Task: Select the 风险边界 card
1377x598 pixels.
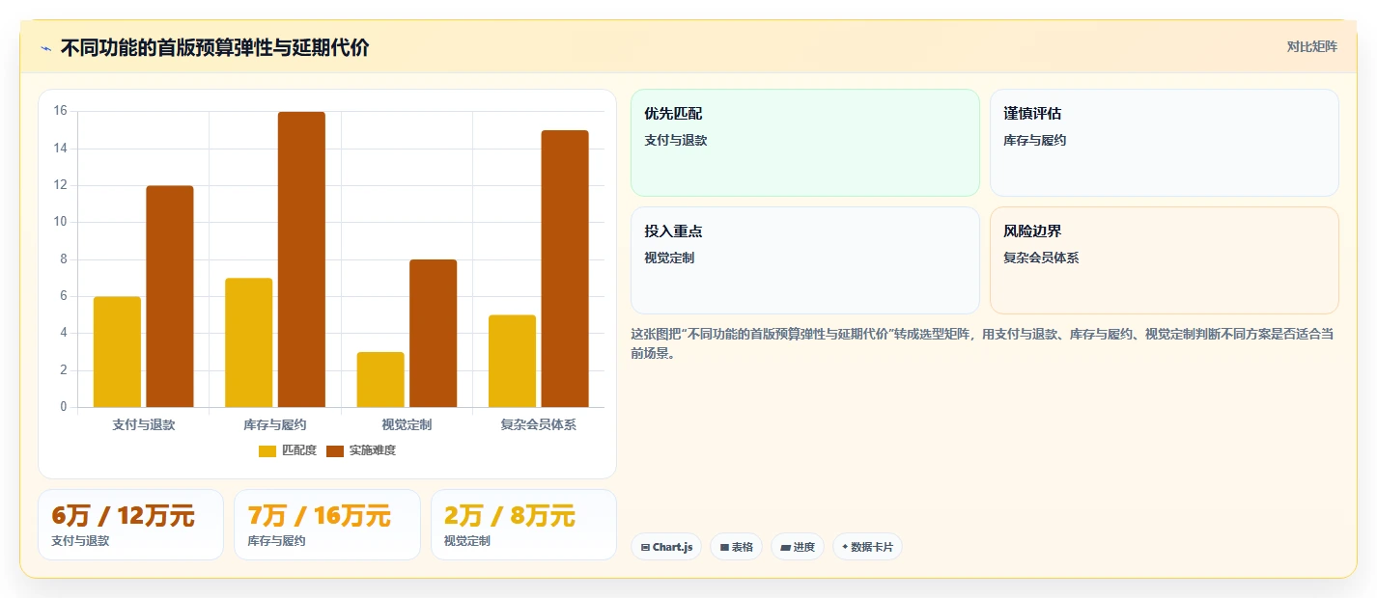Action: click(1165, 260)
